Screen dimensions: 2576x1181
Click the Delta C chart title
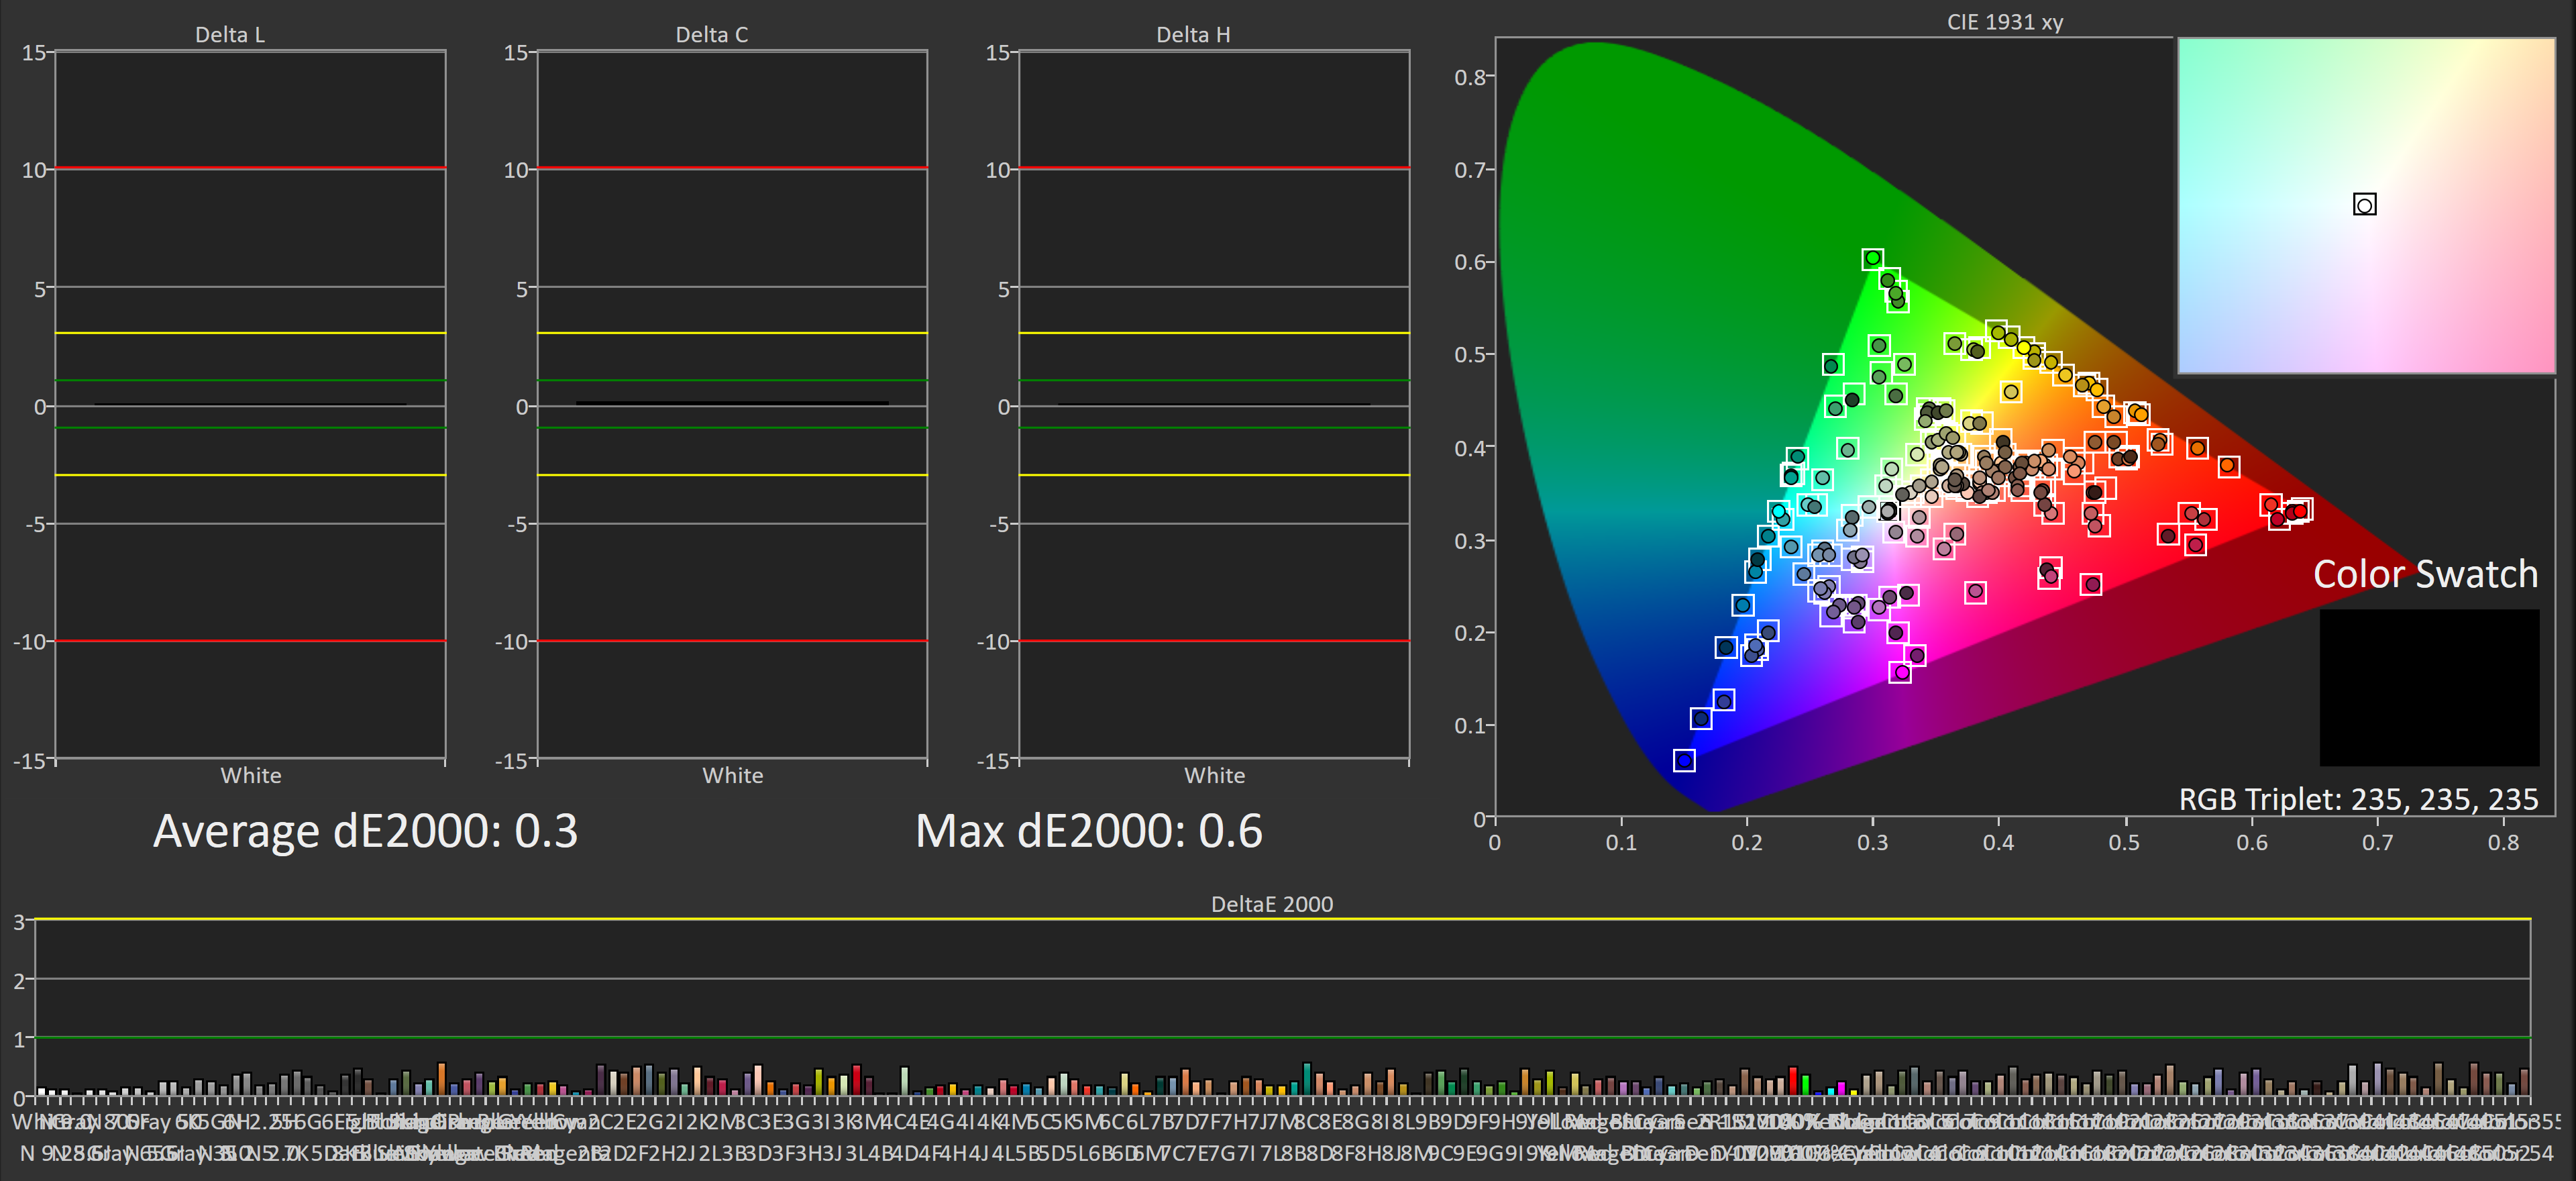coord(711,35)
